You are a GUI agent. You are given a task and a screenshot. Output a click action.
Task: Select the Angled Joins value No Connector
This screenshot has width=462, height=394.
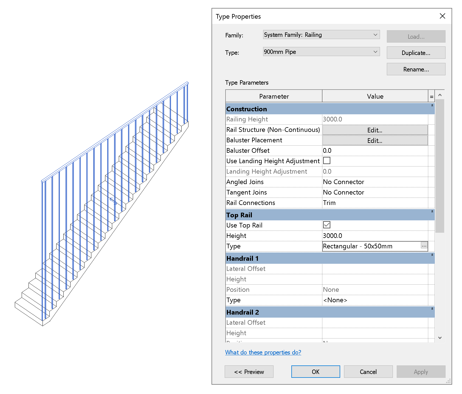(x=376, y=182)
